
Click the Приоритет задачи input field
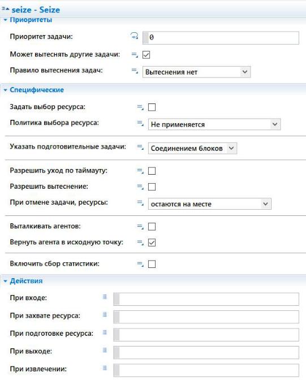pos(221,38)
